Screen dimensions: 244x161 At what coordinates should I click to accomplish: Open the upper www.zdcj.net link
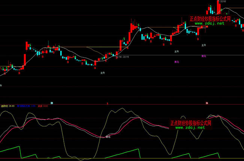(x=209, y=23)
